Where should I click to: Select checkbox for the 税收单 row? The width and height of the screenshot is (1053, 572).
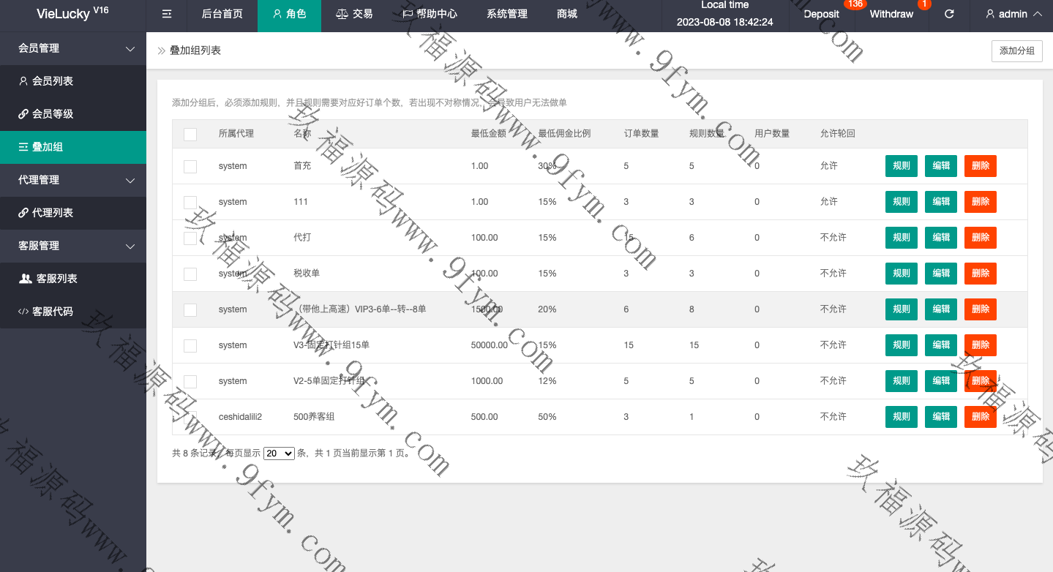coord(190,274)
